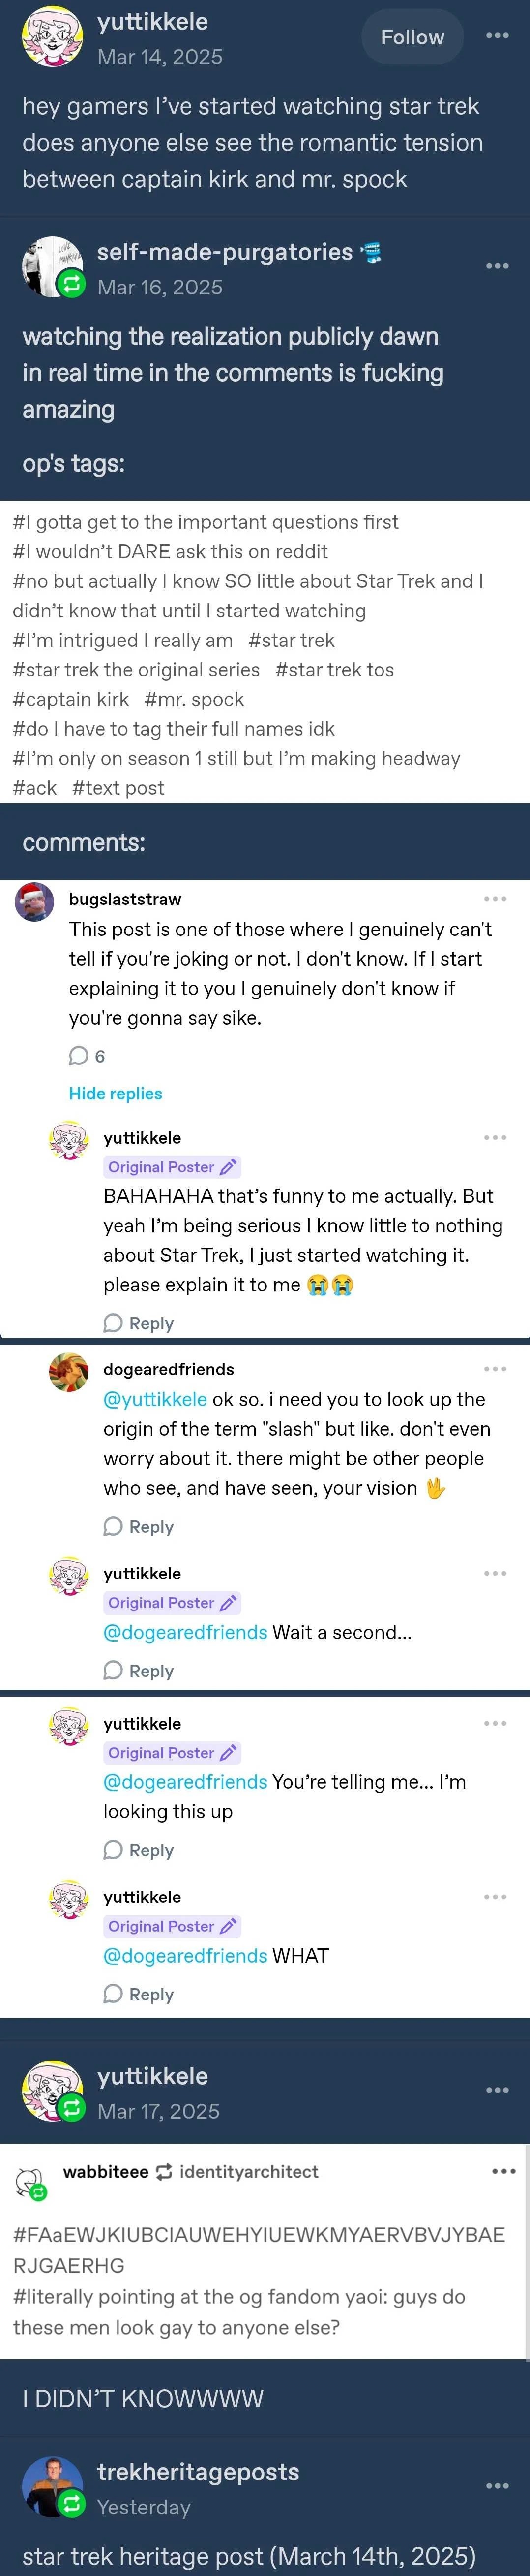Screen dimensions: 530x2576
Task: Open the options dots on dogearedfriends' comment
Action: [x=495, y=1369]
